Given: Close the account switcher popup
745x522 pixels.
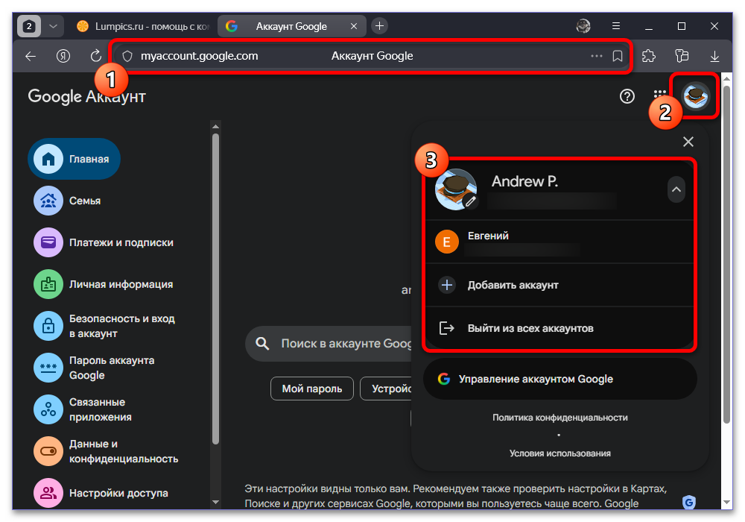Looking at the screenshot, I should 688,141.
